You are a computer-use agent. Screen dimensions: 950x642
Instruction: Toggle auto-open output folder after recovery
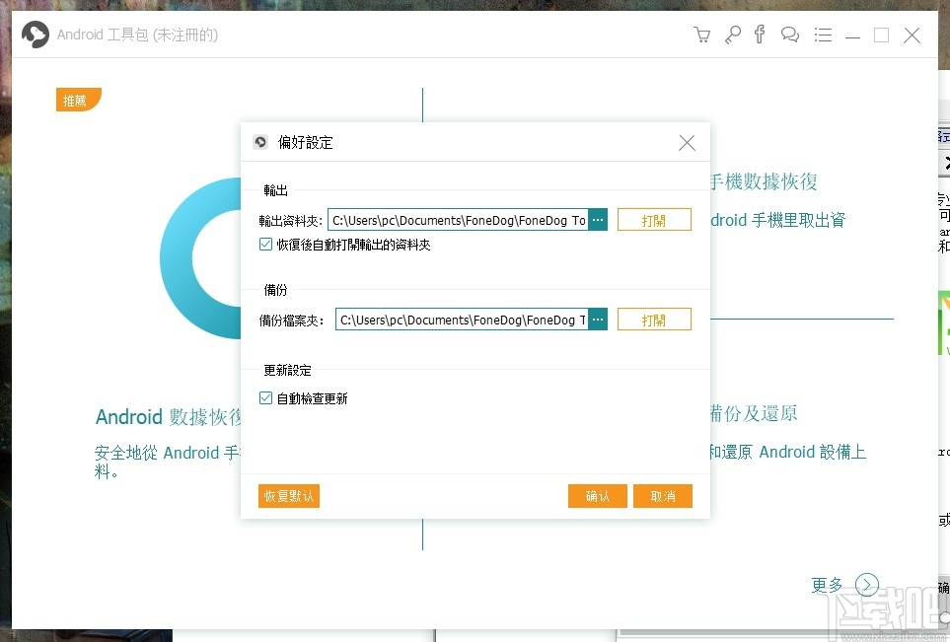coord(265,245)
